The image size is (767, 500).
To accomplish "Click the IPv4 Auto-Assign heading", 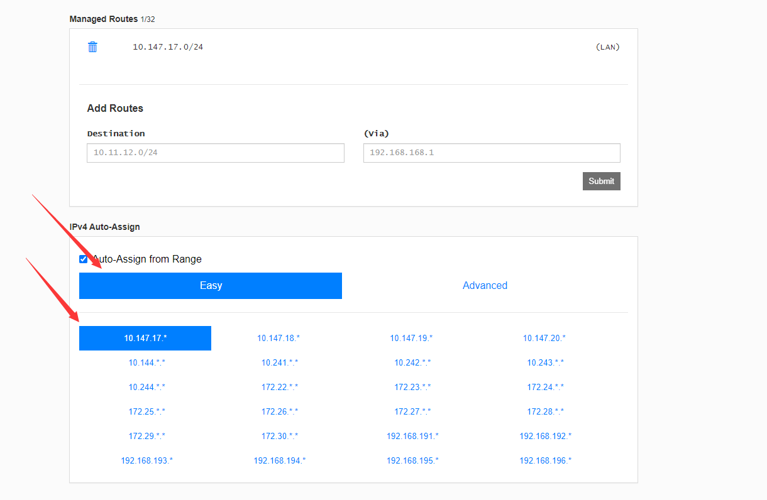I will (x=105, y=227).
